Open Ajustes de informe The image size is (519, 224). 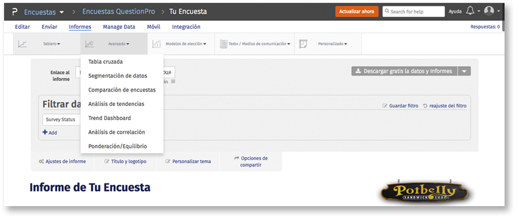(x=62, y=162)
